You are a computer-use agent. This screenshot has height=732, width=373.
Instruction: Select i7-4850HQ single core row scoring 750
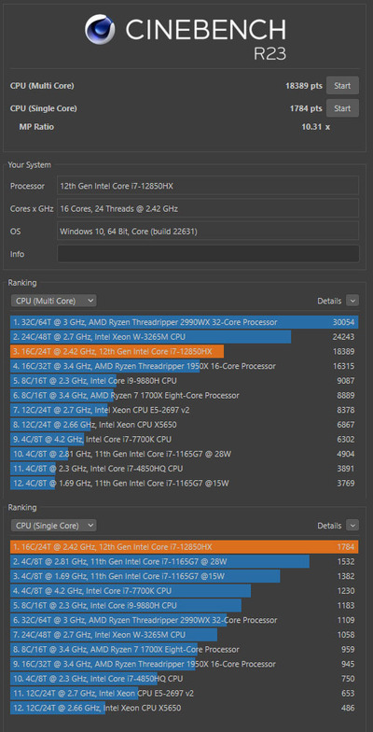pyautogui.click(x=185, y=678)
